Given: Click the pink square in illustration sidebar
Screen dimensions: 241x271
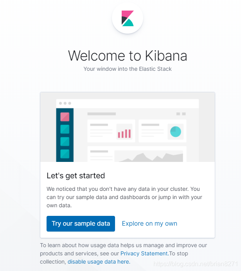Looking at the screenshot, I should click(x=65, y=117).
